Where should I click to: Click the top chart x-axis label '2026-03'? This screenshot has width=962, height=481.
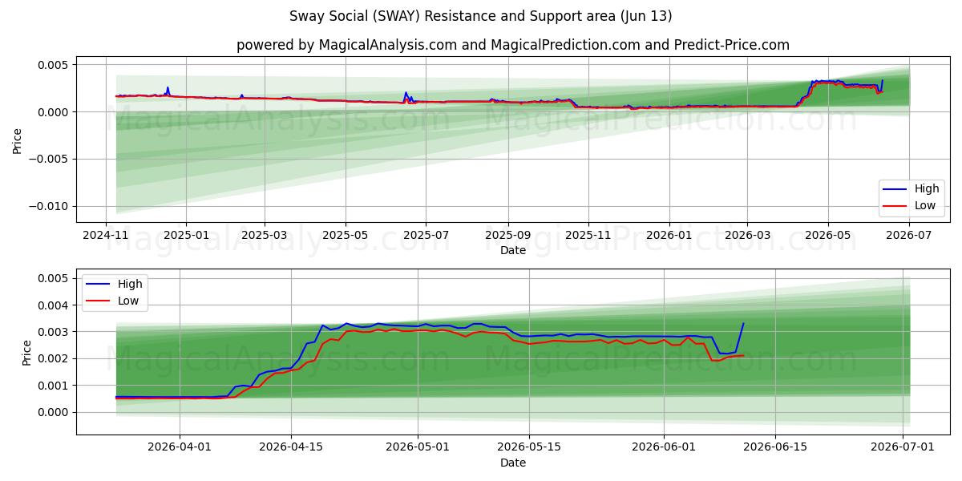coord(747,235)
